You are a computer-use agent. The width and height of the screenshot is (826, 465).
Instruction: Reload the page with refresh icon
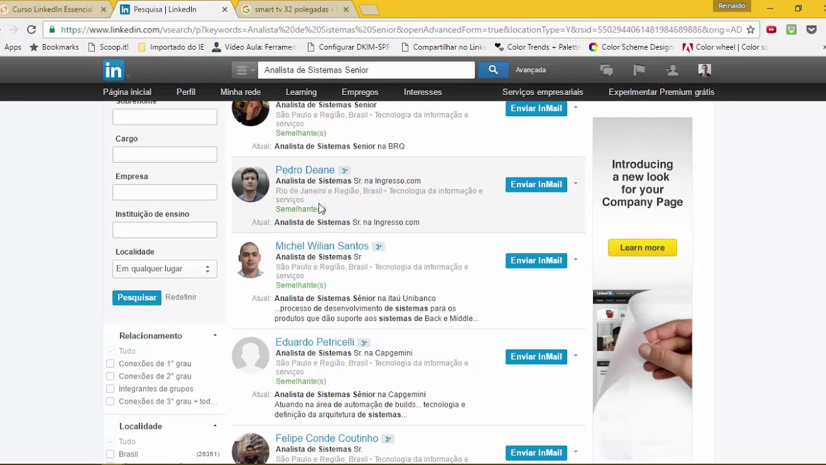[x=31, y=30]
